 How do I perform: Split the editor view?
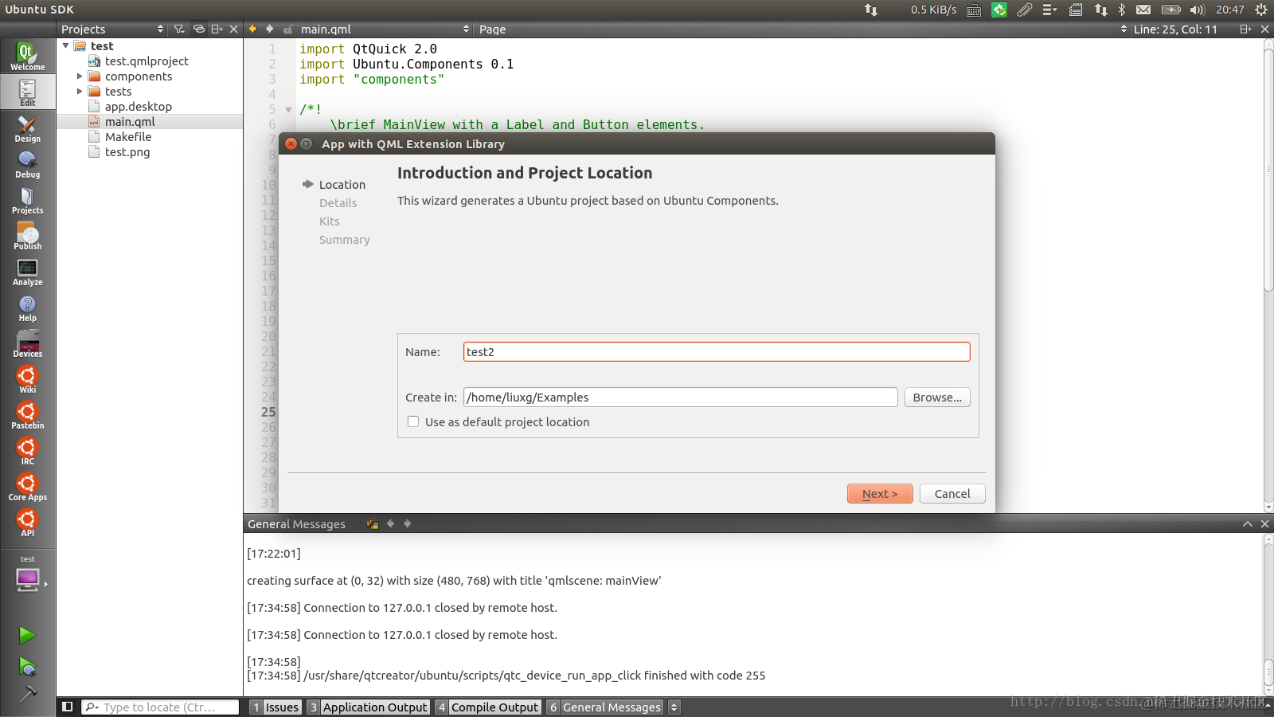click(x=1246, y=29)
